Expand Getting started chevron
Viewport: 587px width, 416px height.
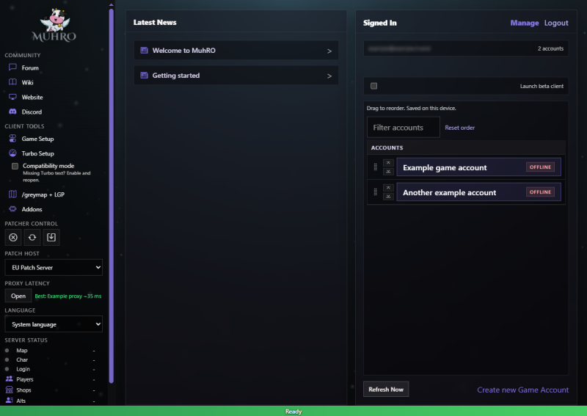coord(329,76)
